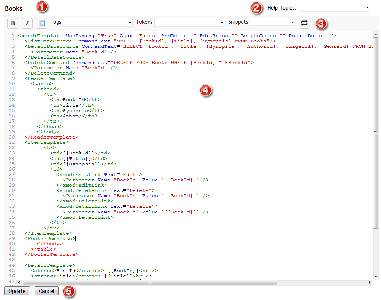Click the Cancel button
381x300 pixels.
[x=47, y=291]
